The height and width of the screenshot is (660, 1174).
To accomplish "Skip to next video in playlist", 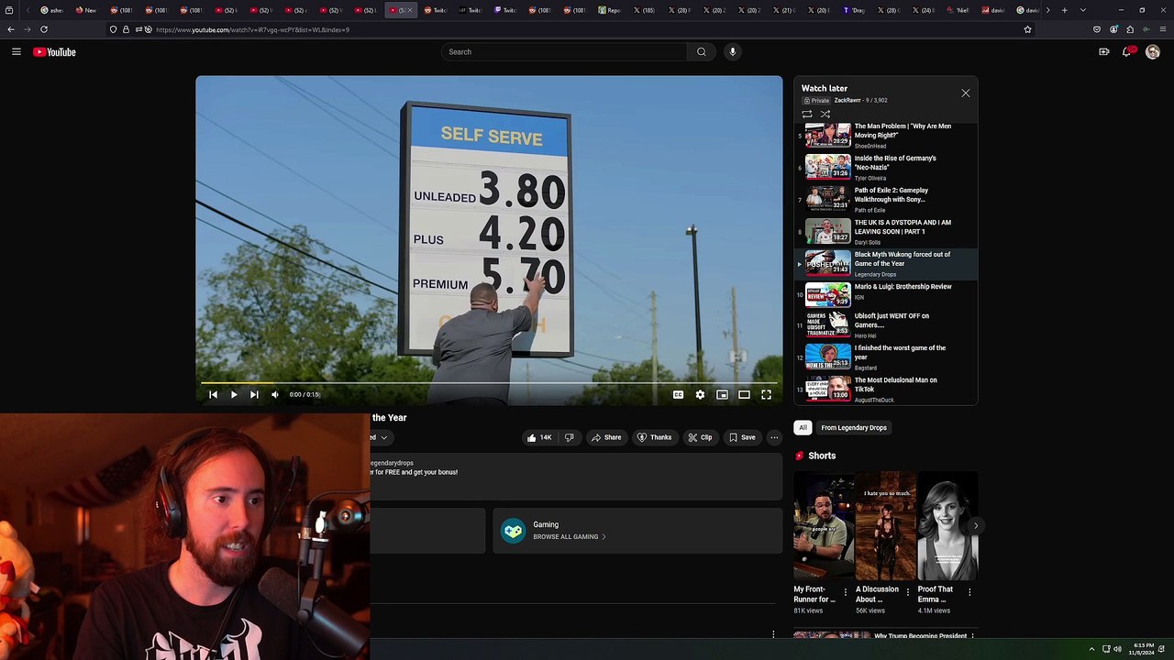I will [x=254, y=395].
